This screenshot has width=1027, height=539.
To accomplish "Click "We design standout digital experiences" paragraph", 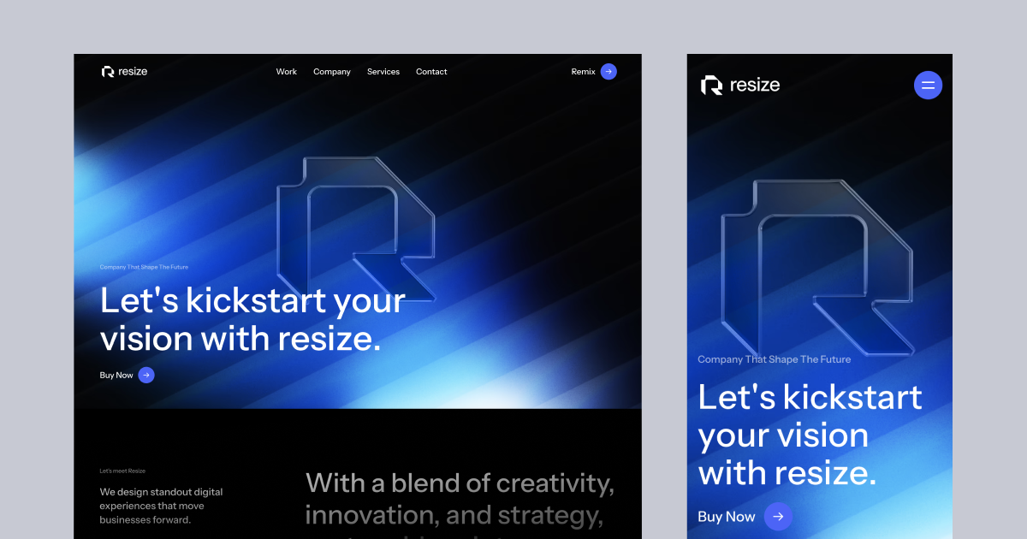I will tap(161, 506).
